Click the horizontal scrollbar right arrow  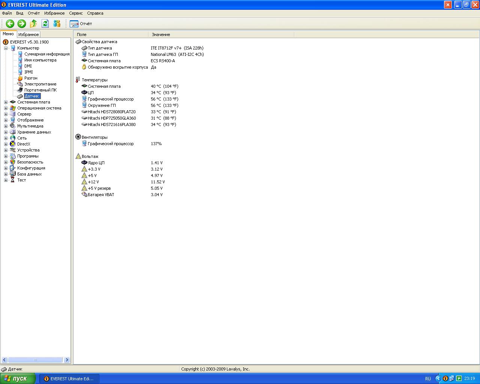pos(67,360)
